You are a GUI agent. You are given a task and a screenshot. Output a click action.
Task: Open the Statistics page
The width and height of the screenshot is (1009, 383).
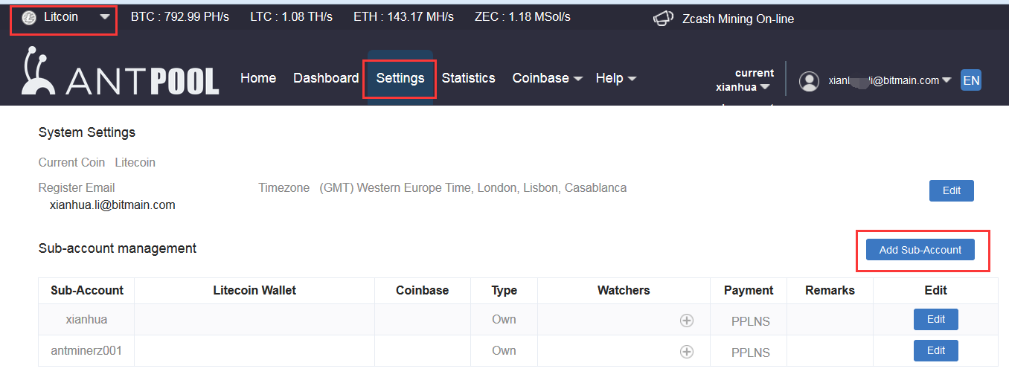click(x=468, y=78)
